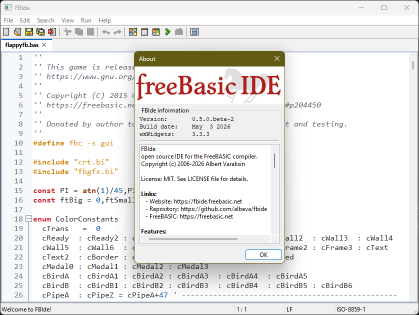Click the 1:1 cursor position indicator
This screenshot has width=419, height=315.
(x=241, y=309)
